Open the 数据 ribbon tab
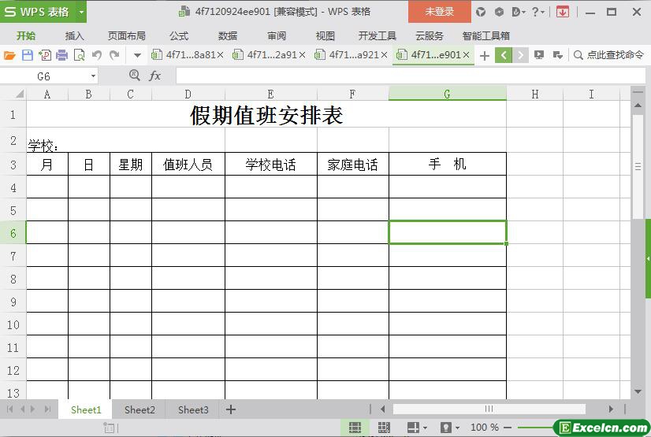The width and height of the screenshot is (651, 437). 228,35
